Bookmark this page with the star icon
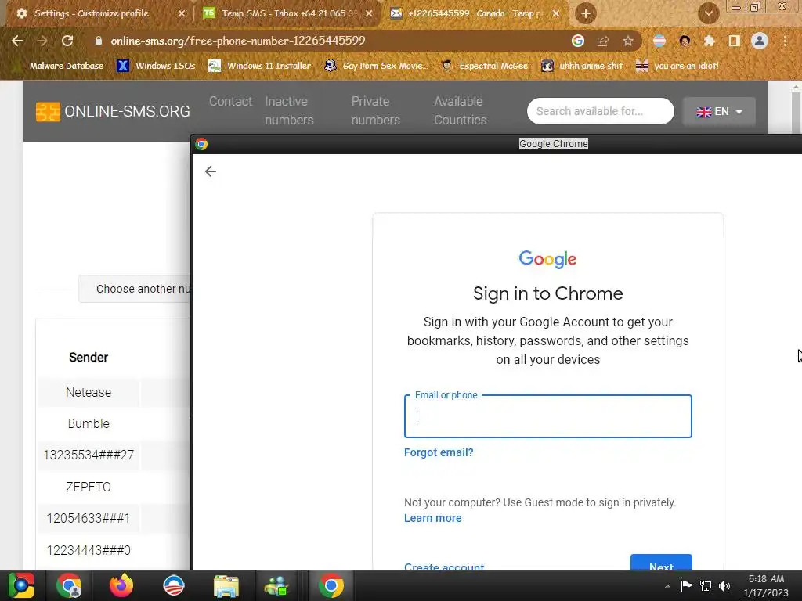The image size is (802, 601). (x=628, y=41)
